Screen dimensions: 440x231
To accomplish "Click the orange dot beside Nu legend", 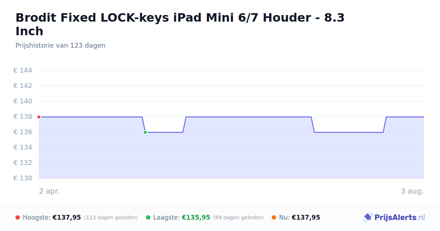I will click(274, 217).
